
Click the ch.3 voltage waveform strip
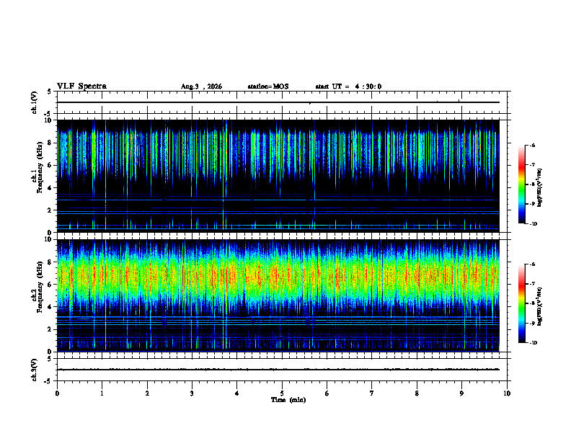tap(282, 370)
